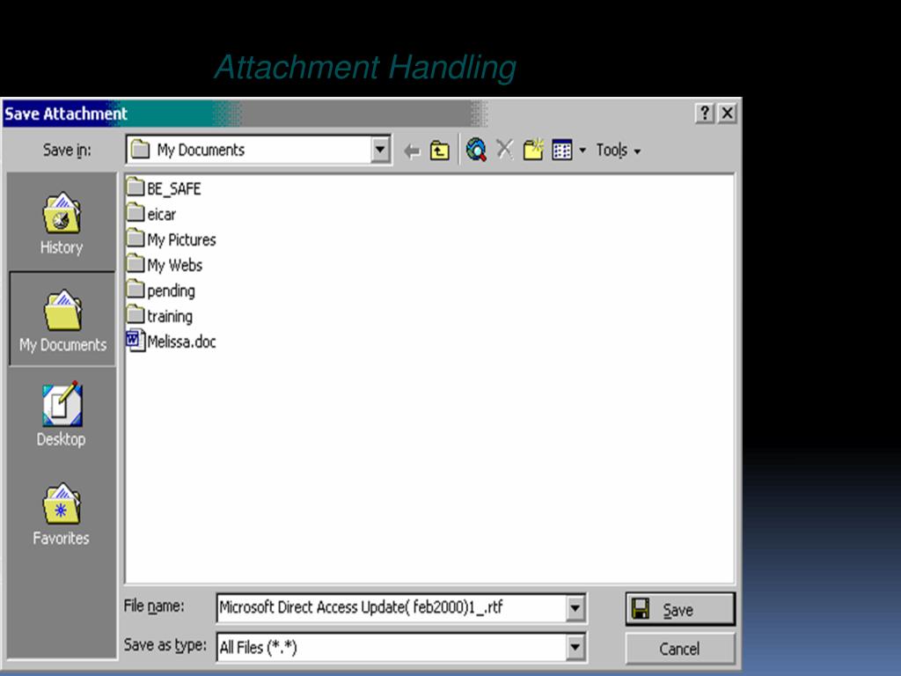Image resolution: width=901 pixels, height=676 pixels.
Task: Create a new folder
Action: pos(533,150)
